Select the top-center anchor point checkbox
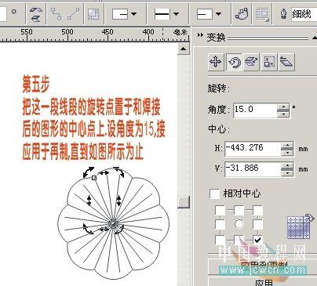 click(239, 210)
